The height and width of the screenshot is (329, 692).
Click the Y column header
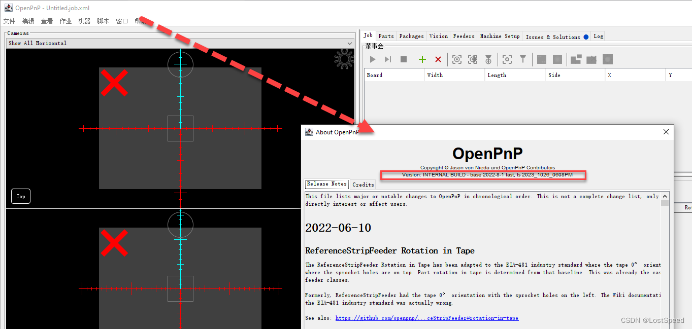click(679, 75)
